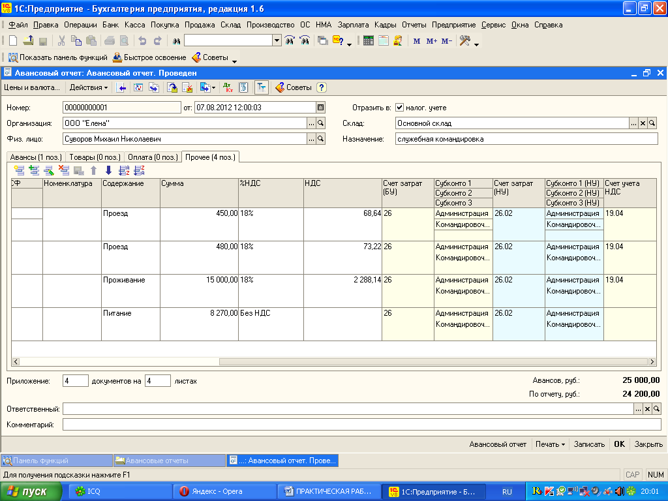Click the Find binoculars icon

tap(176, 41)
